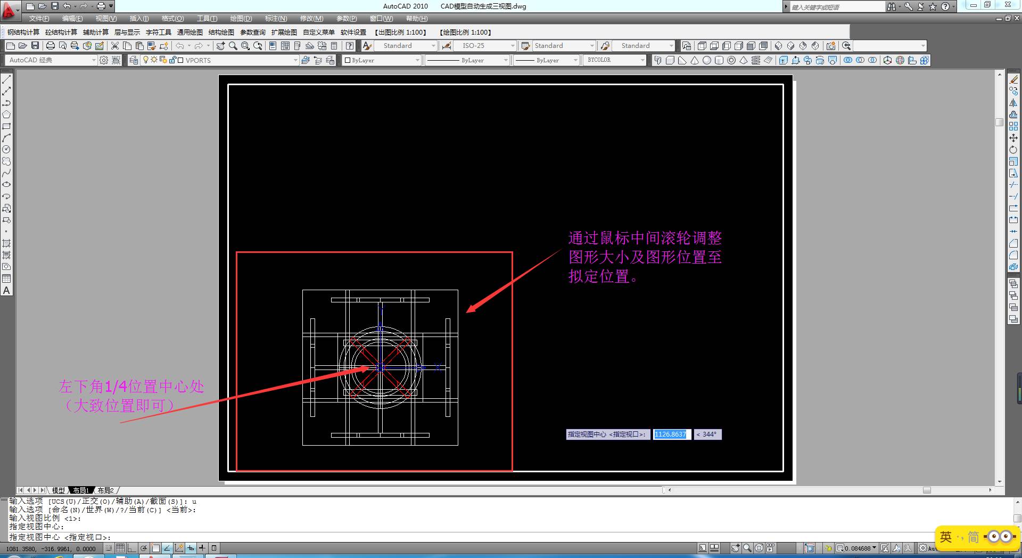Click the Plot printer icon in the standard toolbar

tap(51, 46)
